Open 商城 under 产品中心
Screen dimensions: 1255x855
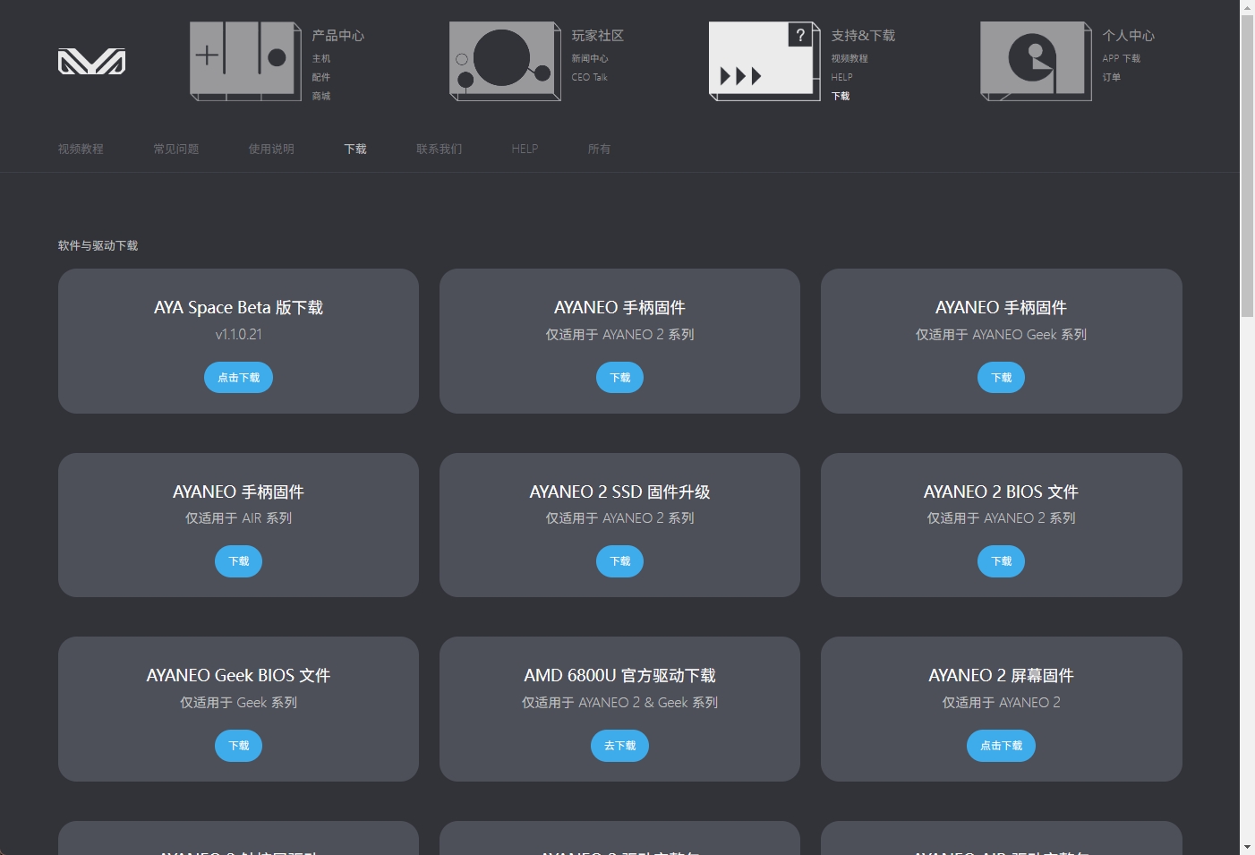pos(321,96)
